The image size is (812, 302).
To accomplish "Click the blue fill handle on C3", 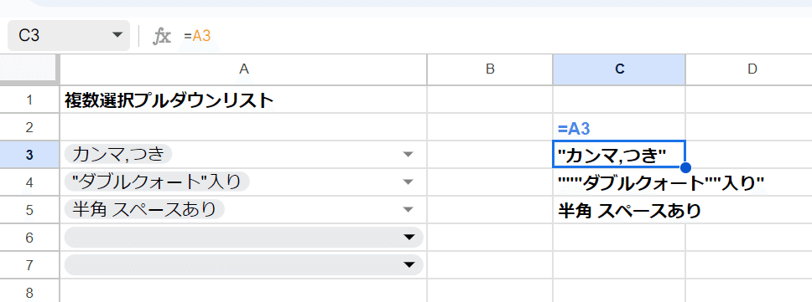I will (x=685, y=168).
